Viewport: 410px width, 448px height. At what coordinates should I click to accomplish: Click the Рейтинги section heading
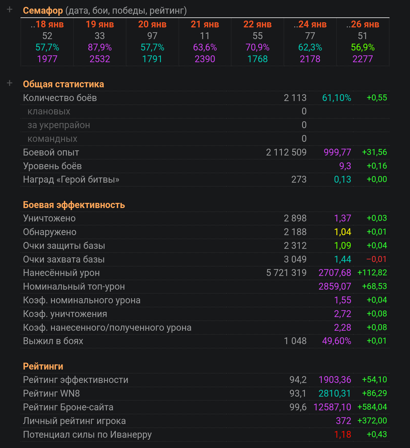coord(43,366)
